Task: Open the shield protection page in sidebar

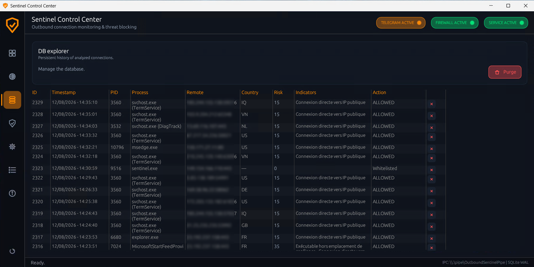Action: pos(12,123)
